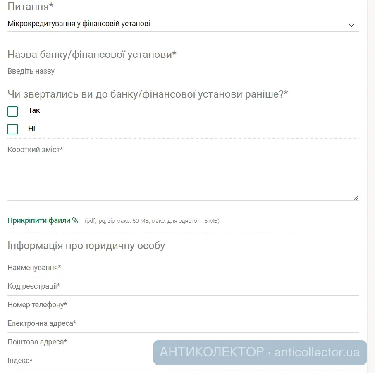Viewport: 375px width, 373px height.
Task: Click the paperclip attachment icon
Action: 75,220
